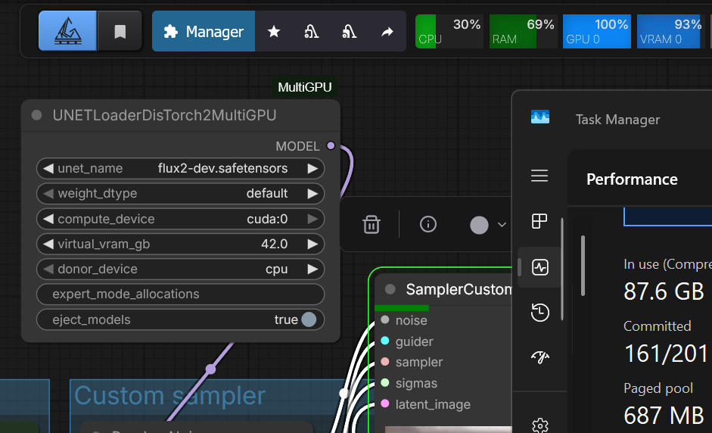Click the 161/201 committed value
This screenshot has width=712, height=433.
[x=666, y=354]
